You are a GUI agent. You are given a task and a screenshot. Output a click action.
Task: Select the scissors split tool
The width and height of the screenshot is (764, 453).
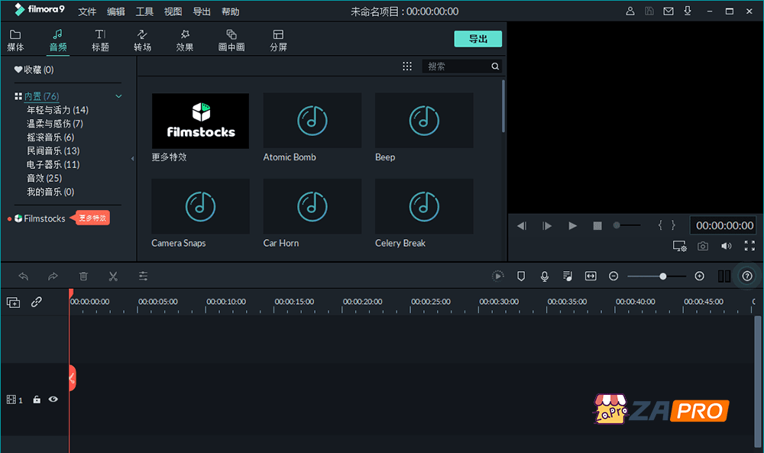[113, 276]
